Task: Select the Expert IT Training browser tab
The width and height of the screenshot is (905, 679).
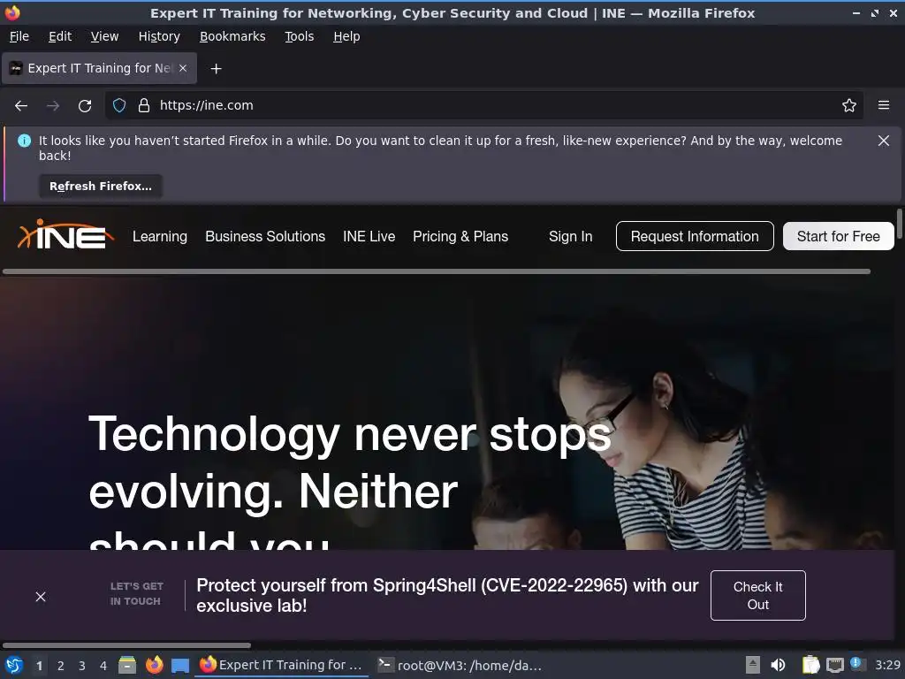Action: coord(99,68)
